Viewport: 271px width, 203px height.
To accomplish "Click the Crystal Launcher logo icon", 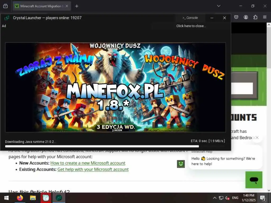I will (x=7, y=18).
